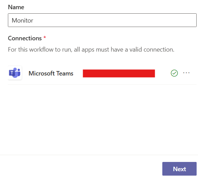The width and height of the screenshot is (198, 178).
Task: Click the workflow connection description text
Action: (x=91, y=50)
